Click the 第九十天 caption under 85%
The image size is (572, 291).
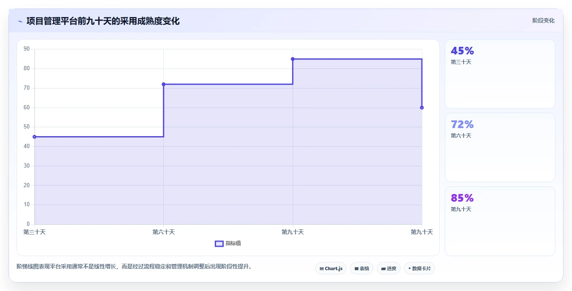pos(461,209)
